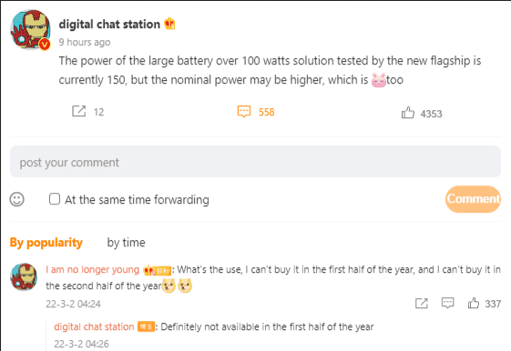Open commenter's Iron Man avatar thumbnail
Screen dimensions: 511x351
[24, 276]
